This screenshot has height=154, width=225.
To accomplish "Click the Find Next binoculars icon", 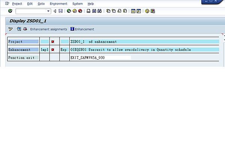I will [100, 11].
